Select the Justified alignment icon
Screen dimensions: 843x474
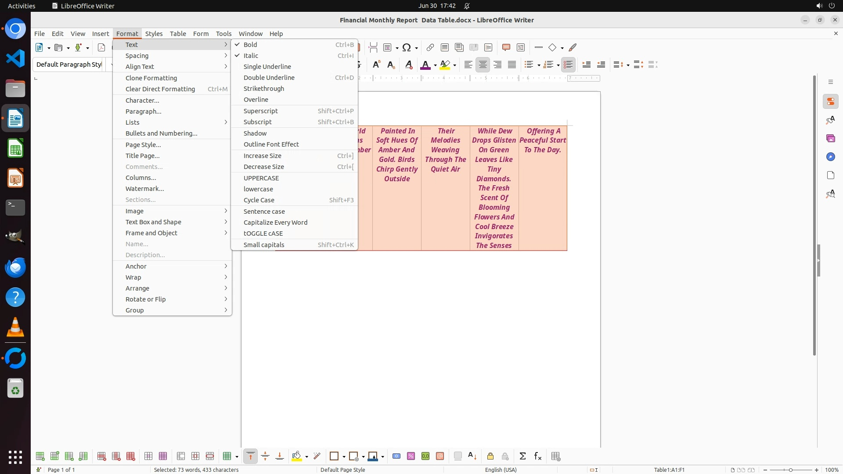pos(512,65)
